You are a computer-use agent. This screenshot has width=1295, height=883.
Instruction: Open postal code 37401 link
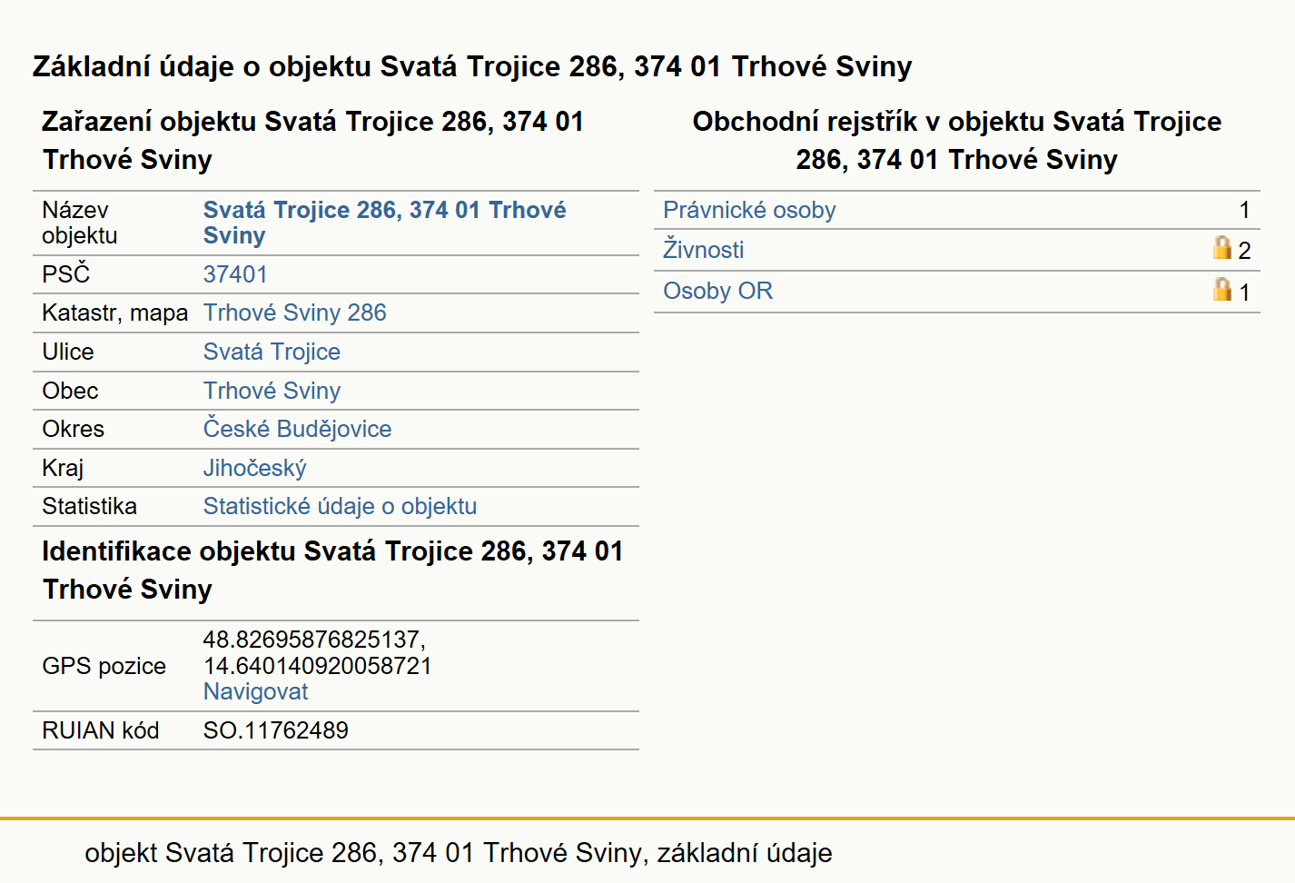[x=235, y=274]
